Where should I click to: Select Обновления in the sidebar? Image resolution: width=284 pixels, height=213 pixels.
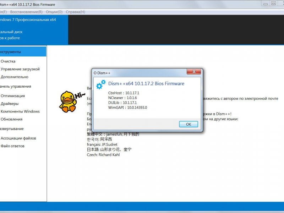point(12,119)
